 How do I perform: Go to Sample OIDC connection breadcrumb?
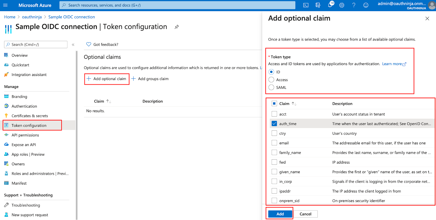(x=72, y=17)
